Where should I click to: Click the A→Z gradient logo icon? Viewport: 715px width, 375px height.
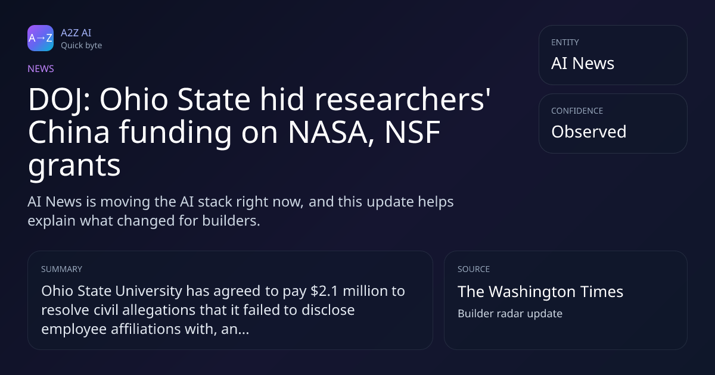(x=41, y=38)
